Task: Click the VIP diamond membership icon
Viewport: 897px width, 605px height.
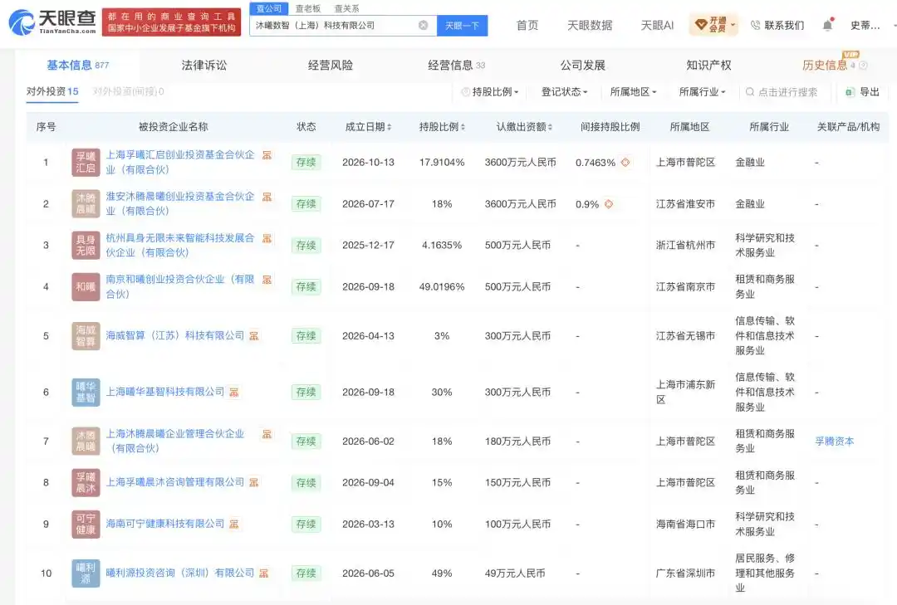Action: pos(701,25)
